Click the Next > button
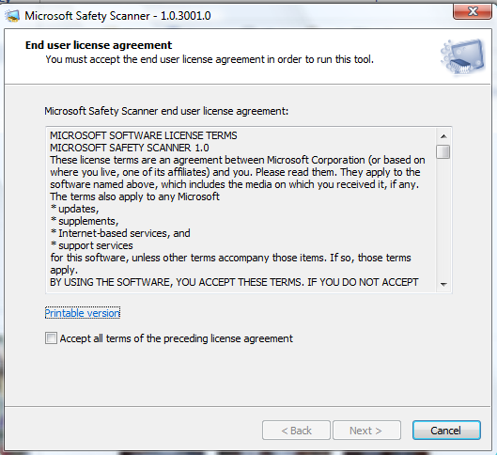This screenshot has height=455, width=497. [366, 431]
